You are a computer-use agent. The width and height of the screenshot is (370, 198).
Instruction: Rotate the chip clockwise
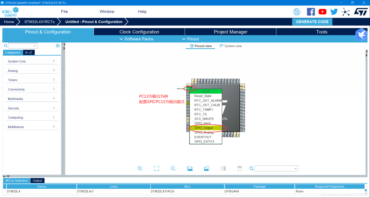click(x=190, y=168)
